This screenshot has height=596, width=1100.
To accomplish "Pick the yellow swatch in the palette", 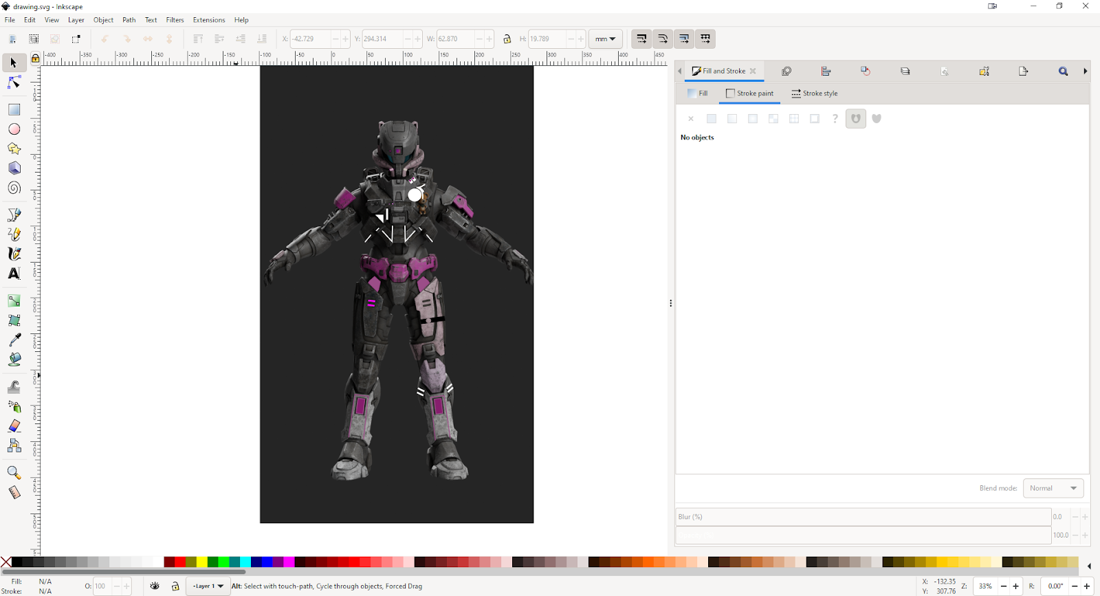I will pos(201,562).
